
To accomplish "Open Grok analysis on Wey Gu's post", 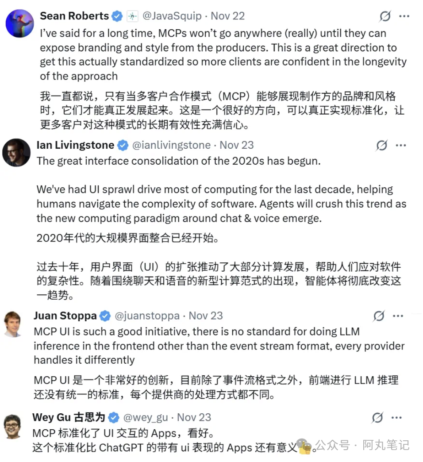I will [x=378, y=417].
